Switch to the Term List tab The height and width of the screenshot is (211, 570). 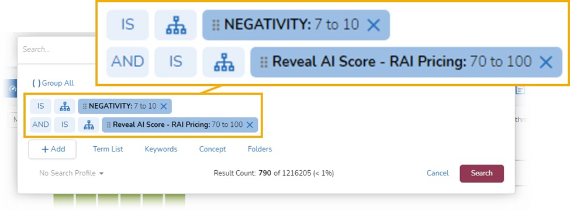pos(108,149)
